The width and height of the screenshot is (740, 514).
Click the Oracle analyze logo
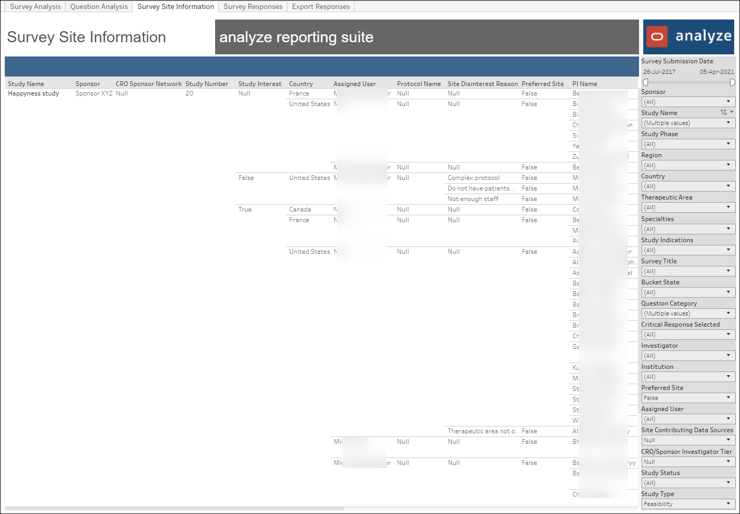(x=688, y=37)
